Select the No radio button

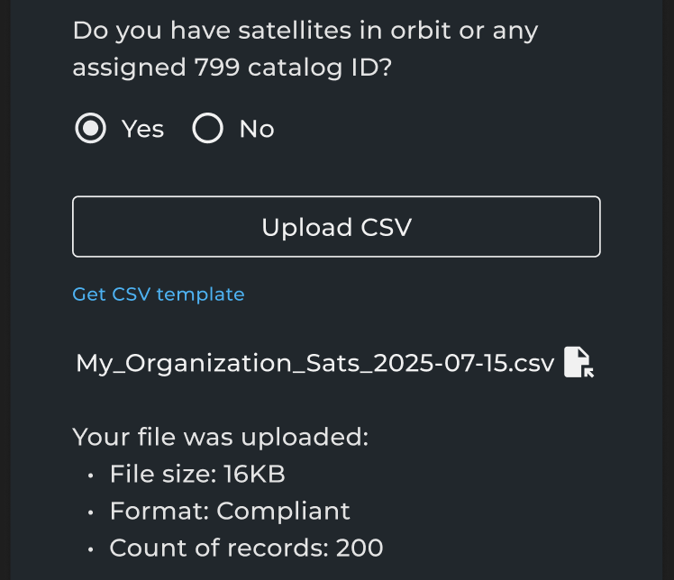(x=208, y=129)
